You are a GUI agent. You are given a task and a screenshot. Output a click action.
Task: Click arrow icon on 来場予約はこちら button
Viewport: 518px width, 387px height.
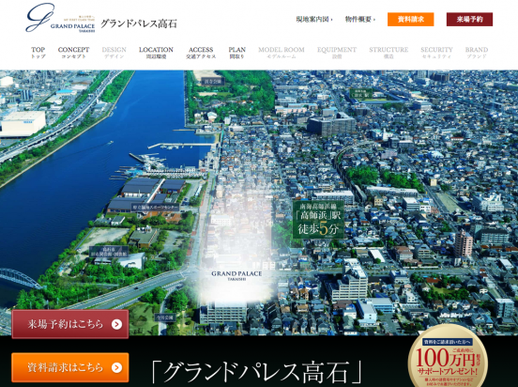coord(116,324)
